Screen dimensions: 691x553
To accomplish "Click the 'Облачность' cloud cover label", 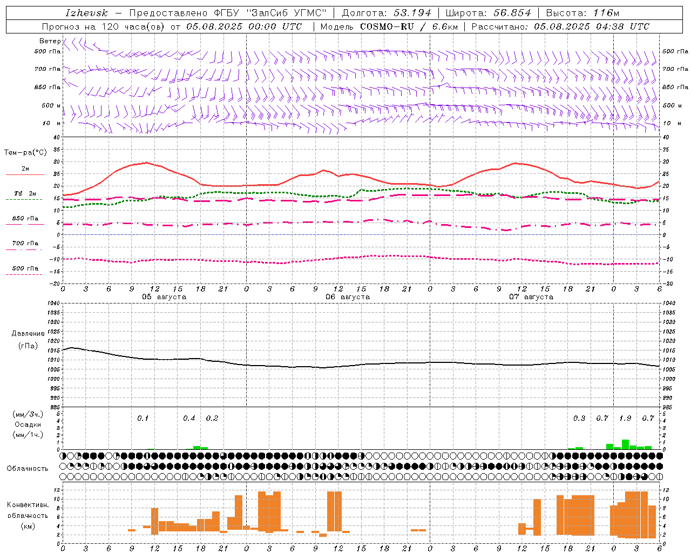I will point(28,469).
